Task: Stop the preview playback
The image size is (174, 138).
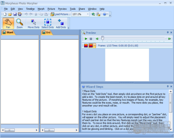Action: coord(91,39)
